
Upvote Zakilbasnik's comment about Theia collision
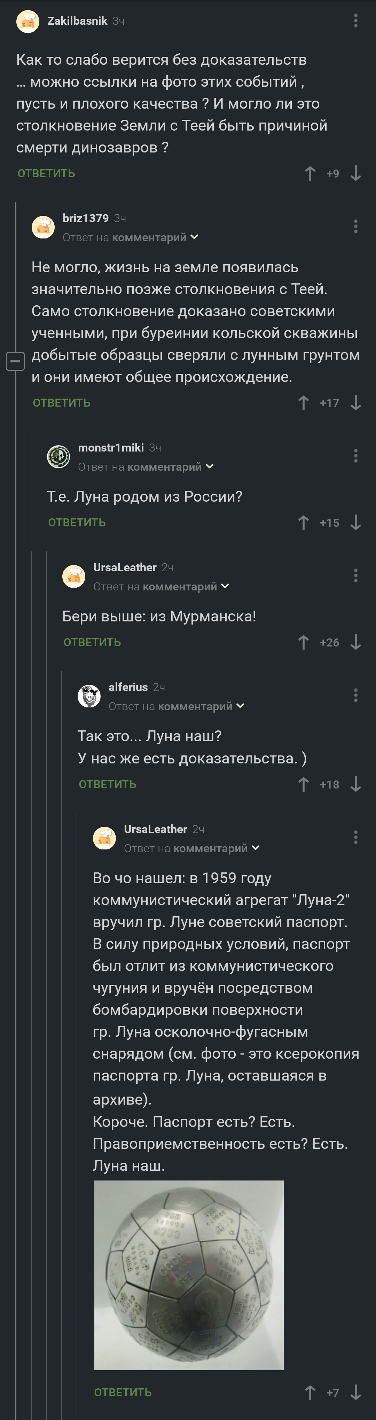310,174
